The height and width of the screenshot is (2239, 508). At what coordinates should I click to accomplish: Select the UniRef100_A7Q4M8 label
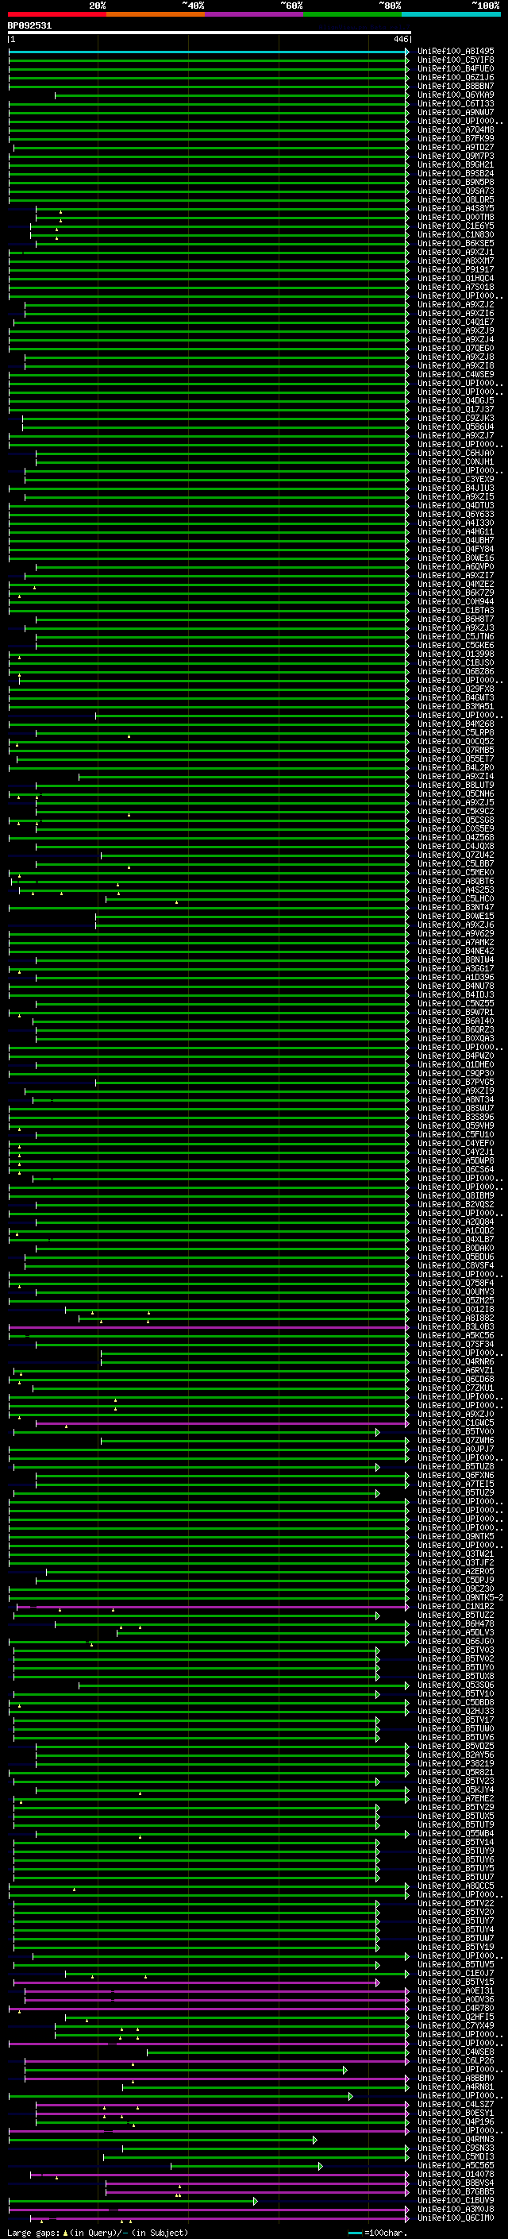(x=456, y=129)
